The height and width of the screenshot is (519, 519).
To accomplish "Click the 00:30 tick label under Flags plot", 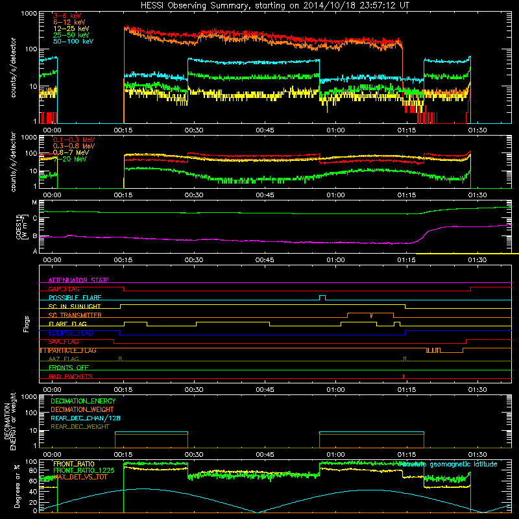I will (x=194, y=390).
